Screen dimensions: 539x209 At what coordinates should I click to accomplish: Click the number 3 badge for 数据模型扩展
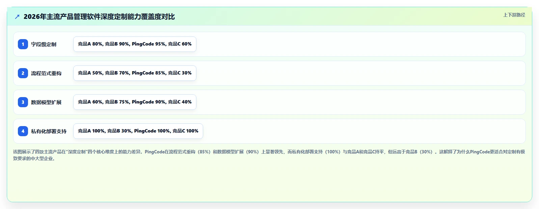click(x=23, y=102)
